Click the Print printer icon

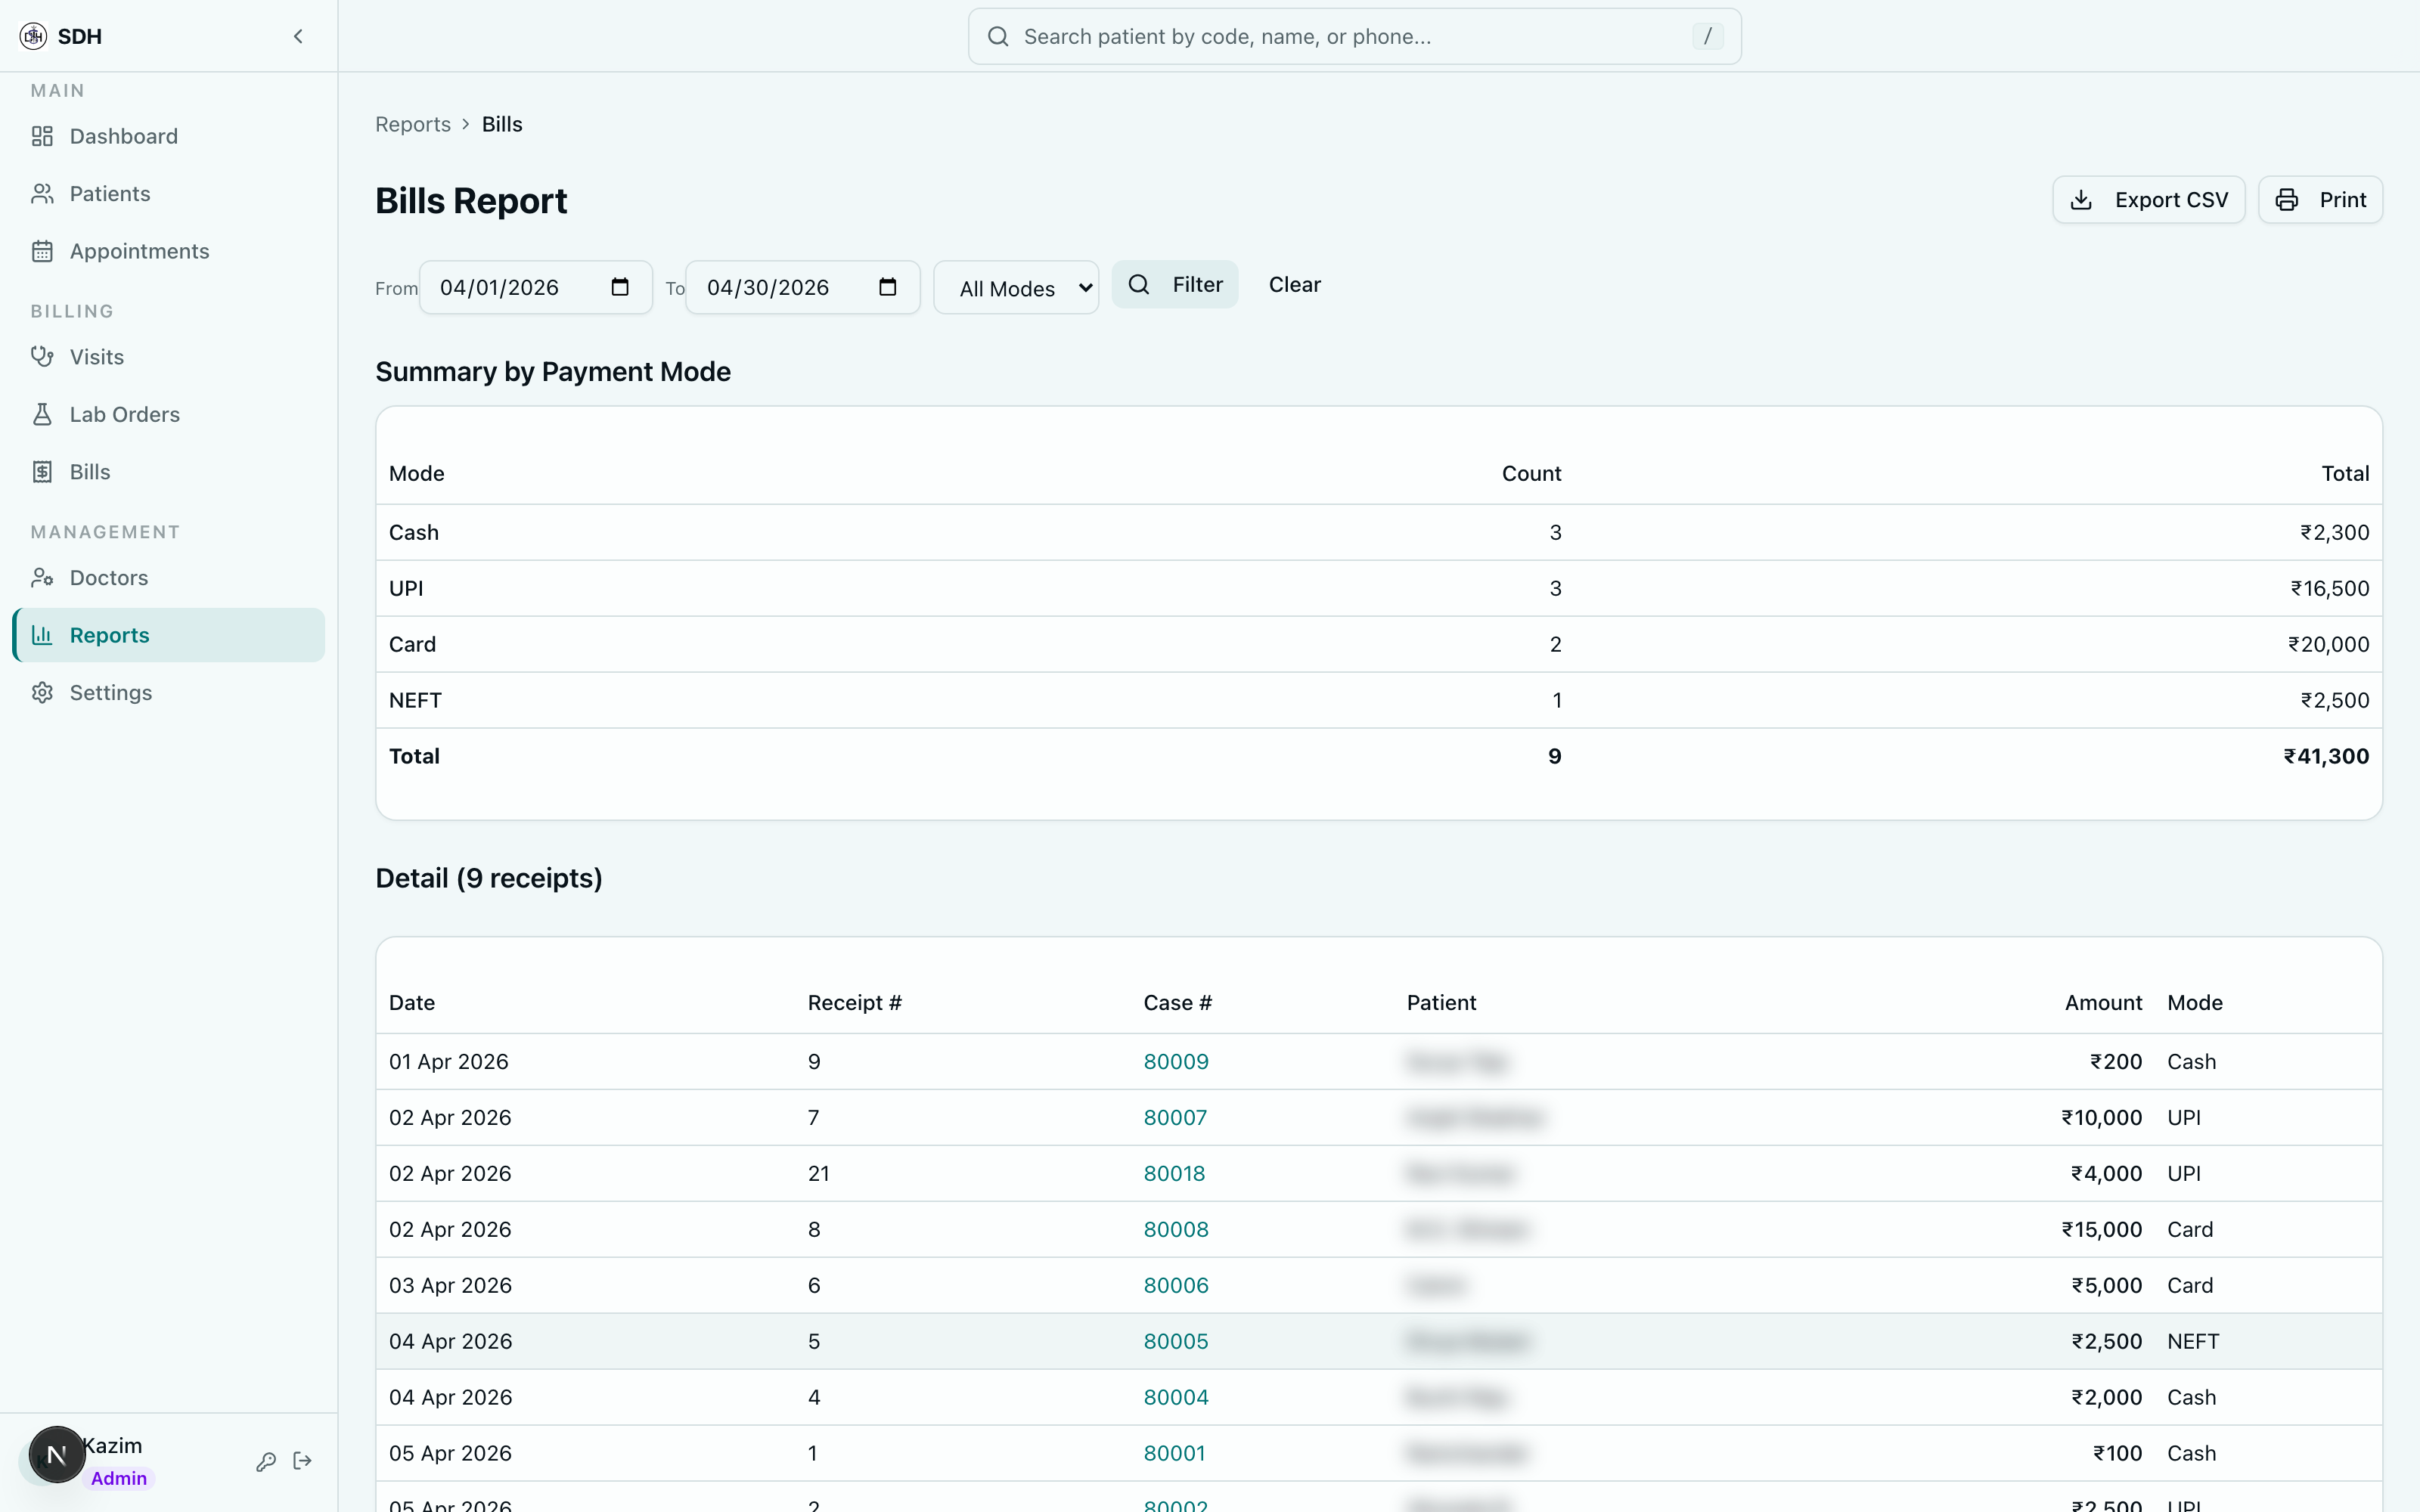(x=2287, y=200)
